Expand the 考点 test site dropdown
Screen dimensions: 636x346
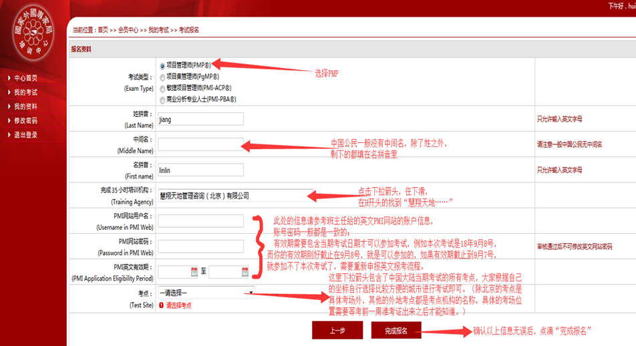206,293
